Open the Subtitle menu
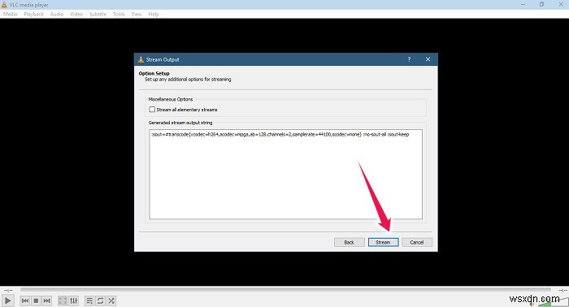This screenshot has width=569, height=307. click(98, 14)
